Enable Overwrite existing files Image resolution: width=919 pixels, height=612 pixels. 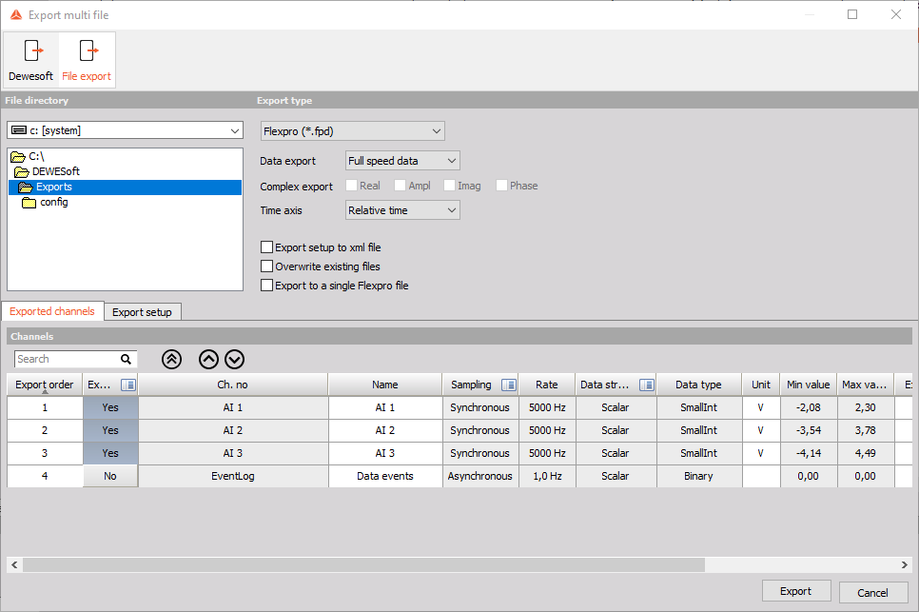click(x=266, y=267)
